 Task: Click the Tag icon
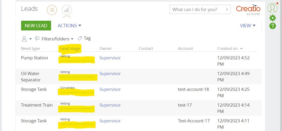80,38
